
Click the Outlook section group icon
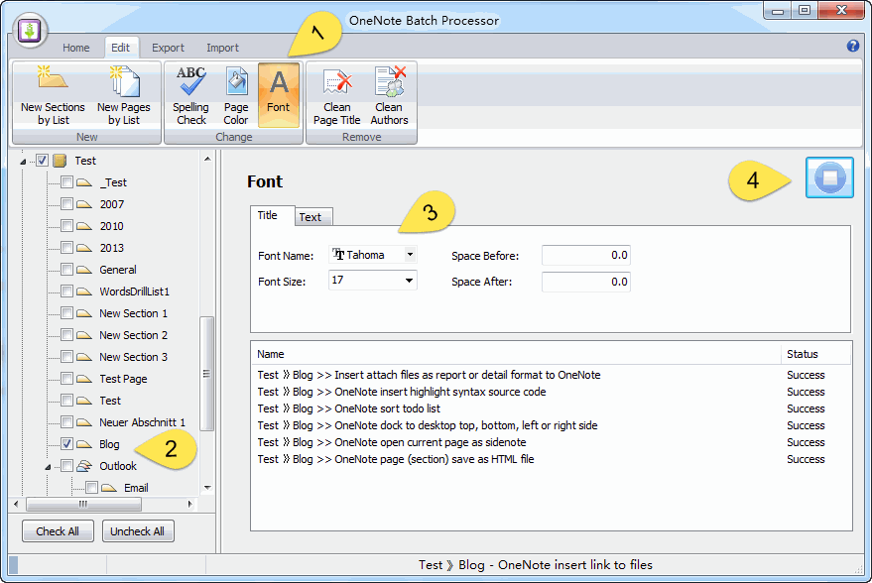point(84,466)
